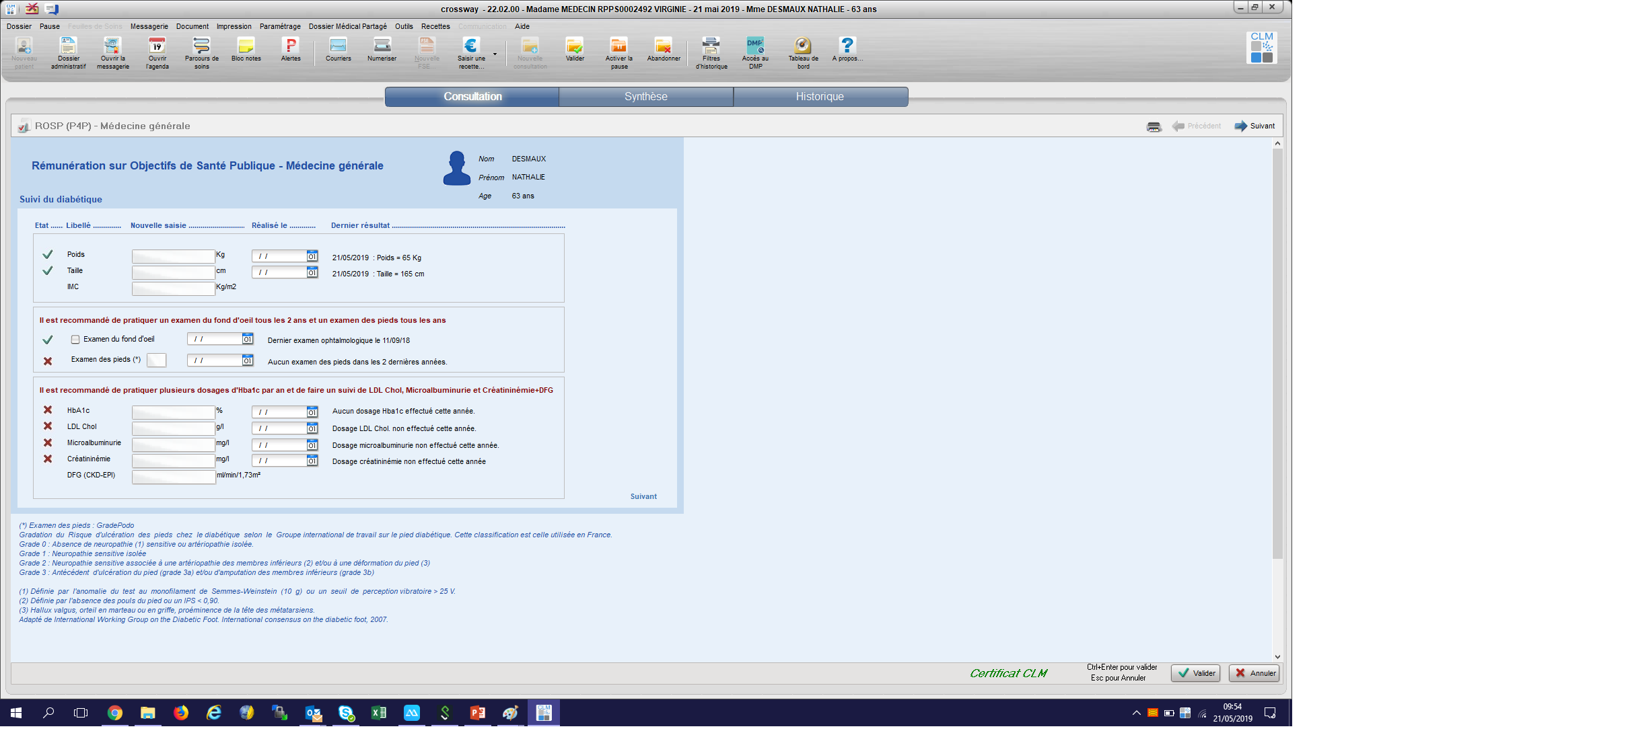Image resolution: width=1626 pixels, height=733 pixels.
Task: Click the Valider button at bottom
Action: pos(1195,673)
